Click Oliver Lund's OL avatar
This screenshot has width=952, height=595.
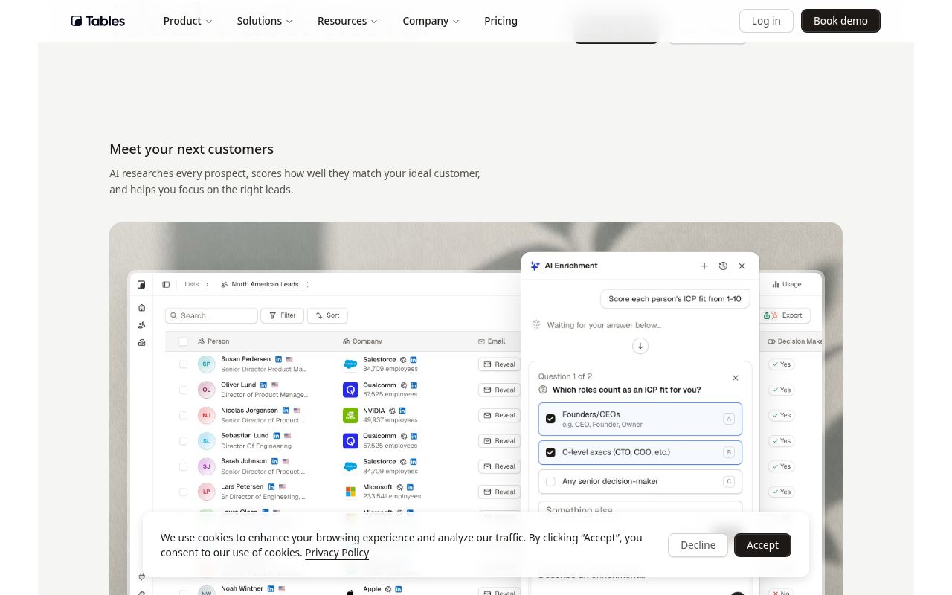click(206, 390)
